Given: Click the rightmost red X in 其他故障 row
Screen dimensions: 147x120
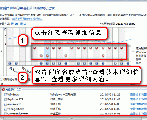Looking at the screenshot, I should click(103, 56).
